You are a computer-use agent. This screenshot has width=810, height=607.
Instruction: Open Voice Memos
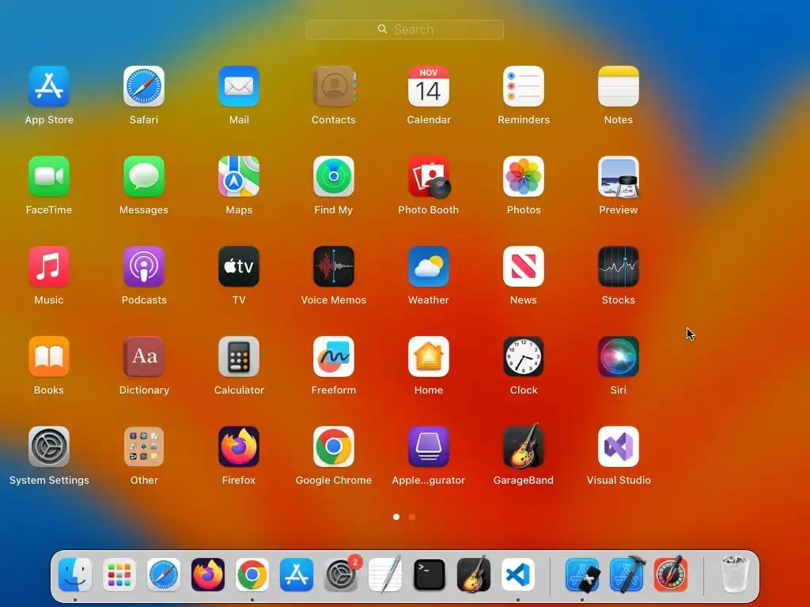coord(334,266)
